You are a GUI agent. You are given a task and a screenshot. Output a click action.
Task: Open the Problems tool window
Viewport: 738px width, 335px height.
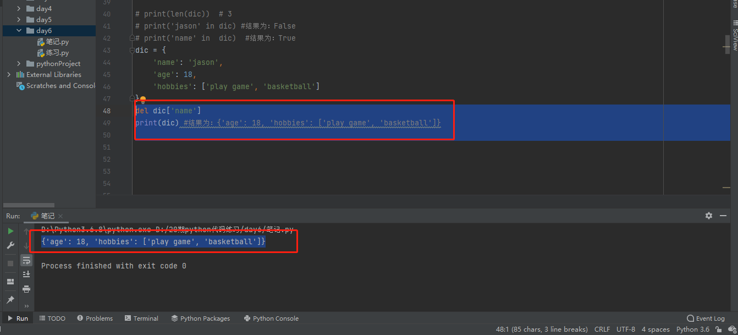95,318
